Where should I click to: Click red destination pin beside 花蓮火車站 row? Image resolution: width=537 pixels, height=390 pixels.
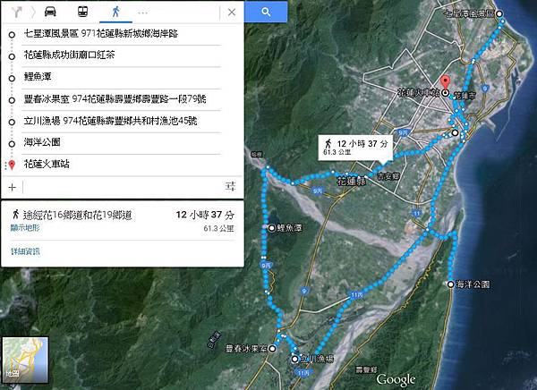tap(12, 165)
